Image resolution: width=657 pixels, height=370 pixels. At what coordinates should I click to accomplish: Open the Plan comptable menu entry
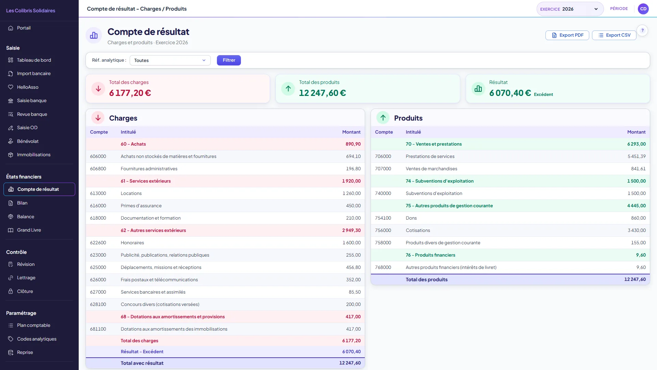click(39, 325)
